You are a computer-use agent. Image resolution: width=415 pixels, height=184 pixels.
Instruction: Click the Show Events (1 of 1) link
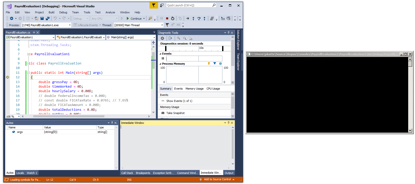click(x=179, y=101)
